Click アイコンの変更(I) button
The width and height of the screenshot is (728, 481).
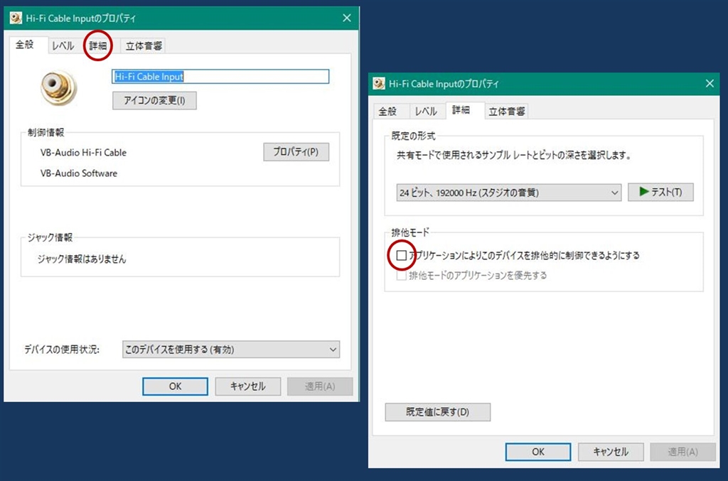(154, 100)
